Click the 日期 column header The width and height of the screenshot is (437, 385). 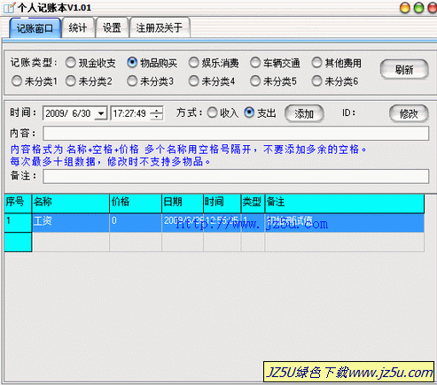pyautogui.click(x=183, y=204)
